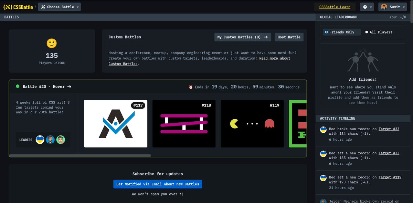Viewport: 413px width, 203px height.
Task: Click the 'Custom Battles' title
Action: (125, 37)
